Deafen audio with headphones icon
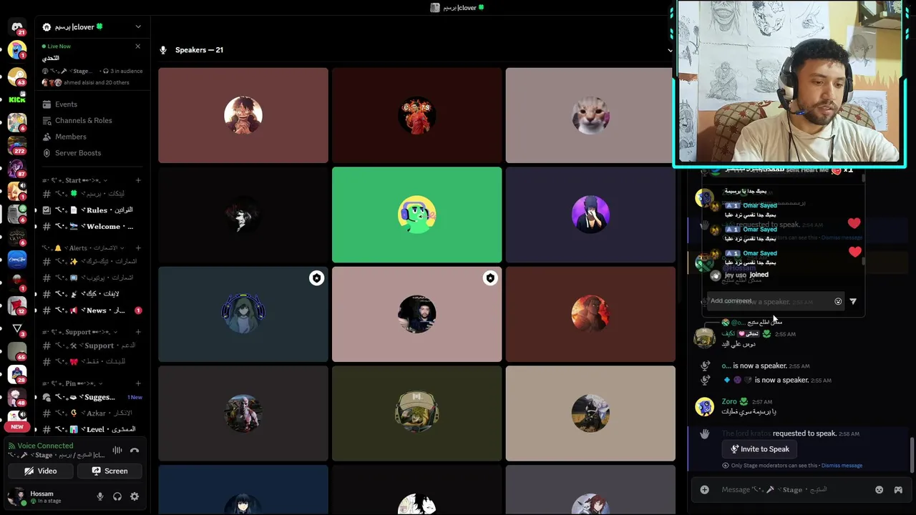Image resolution: width=916 pixels, height=515 pixels. [x=117, y=496]
